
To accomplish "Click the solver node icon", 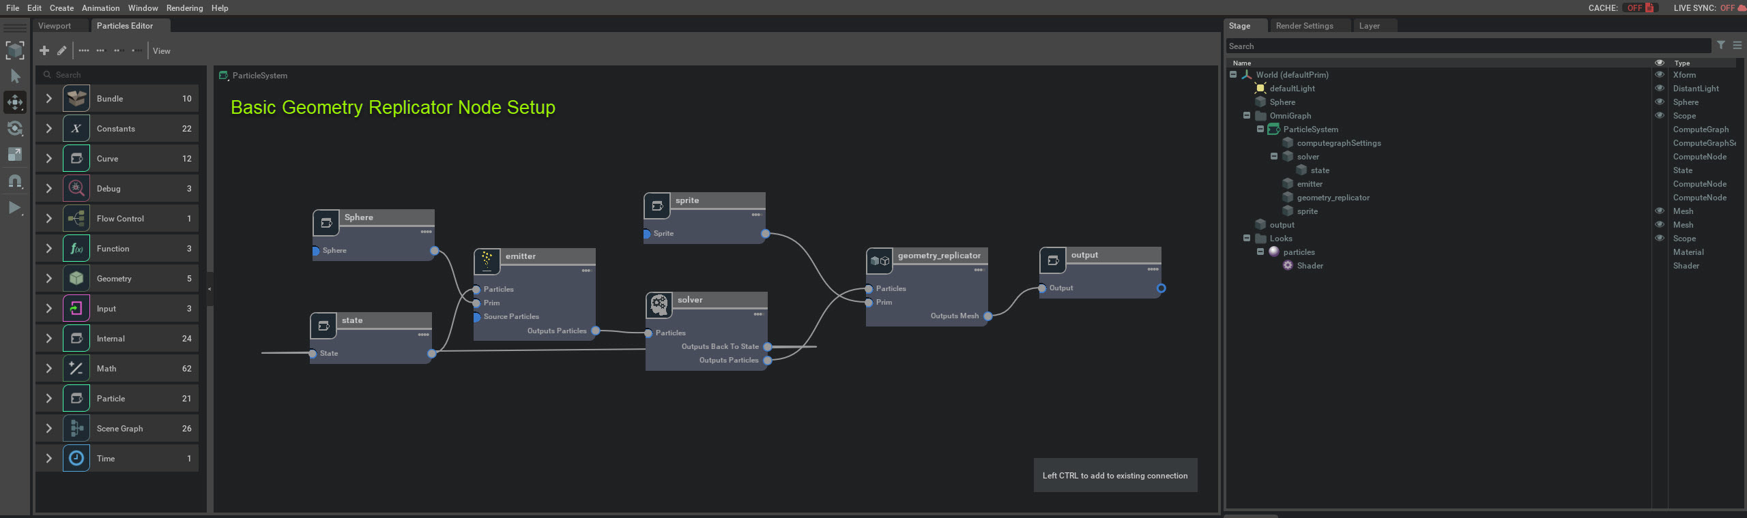I will (x=659, y=305).
